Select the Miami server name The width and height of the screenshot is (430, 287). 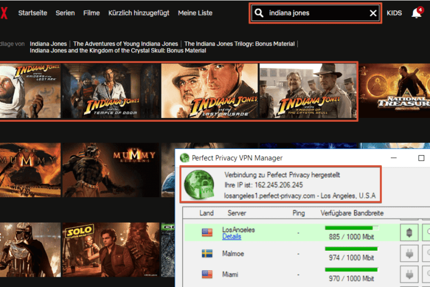(x=230, y=274)
